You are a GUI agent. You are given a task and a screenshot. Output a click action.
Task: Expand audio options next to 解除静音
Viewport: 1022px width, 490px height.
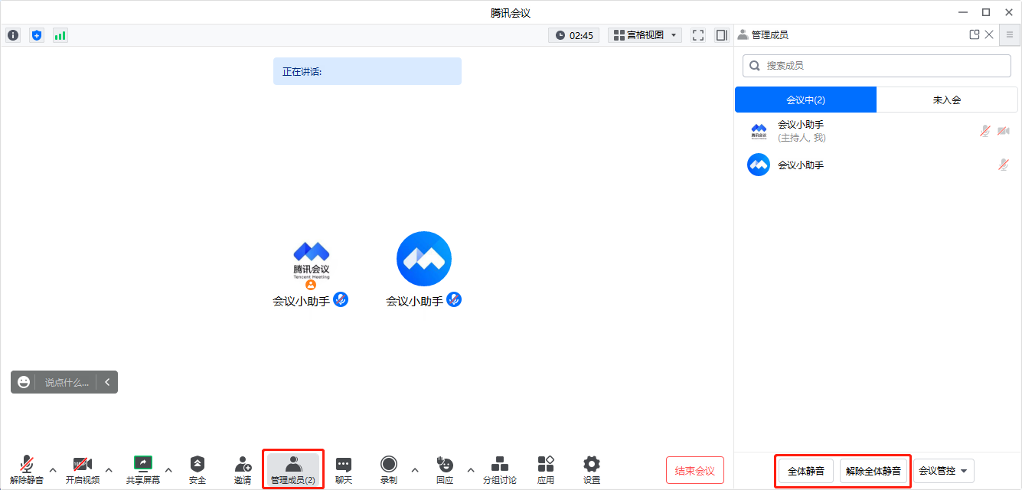coord(53,469)
